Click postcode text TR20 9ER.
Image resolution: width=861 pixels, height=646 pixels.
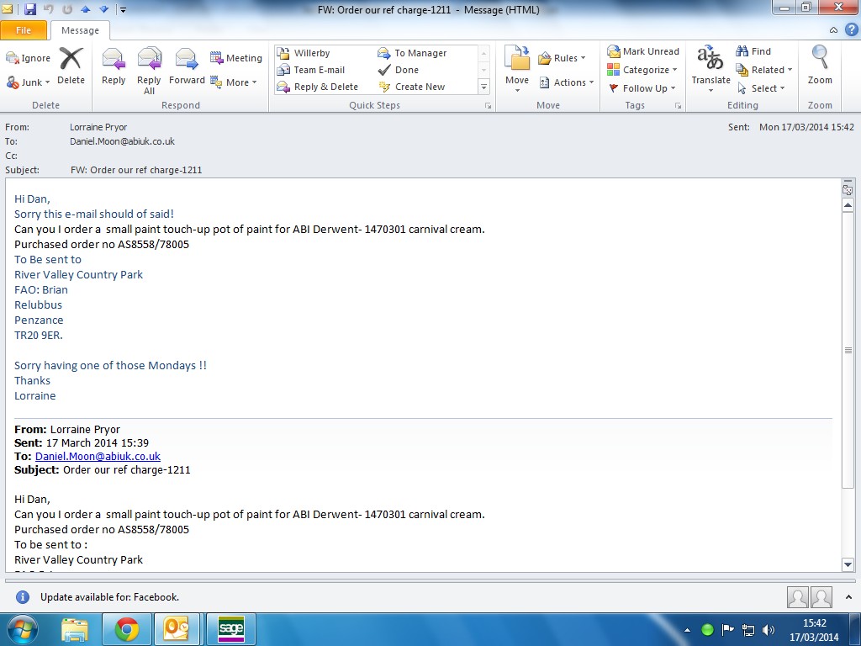[x=39, y=335]
